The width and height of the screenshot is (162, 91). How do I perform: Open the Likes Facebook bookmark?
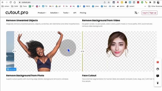pyautogui.click(x=95, y=6)
